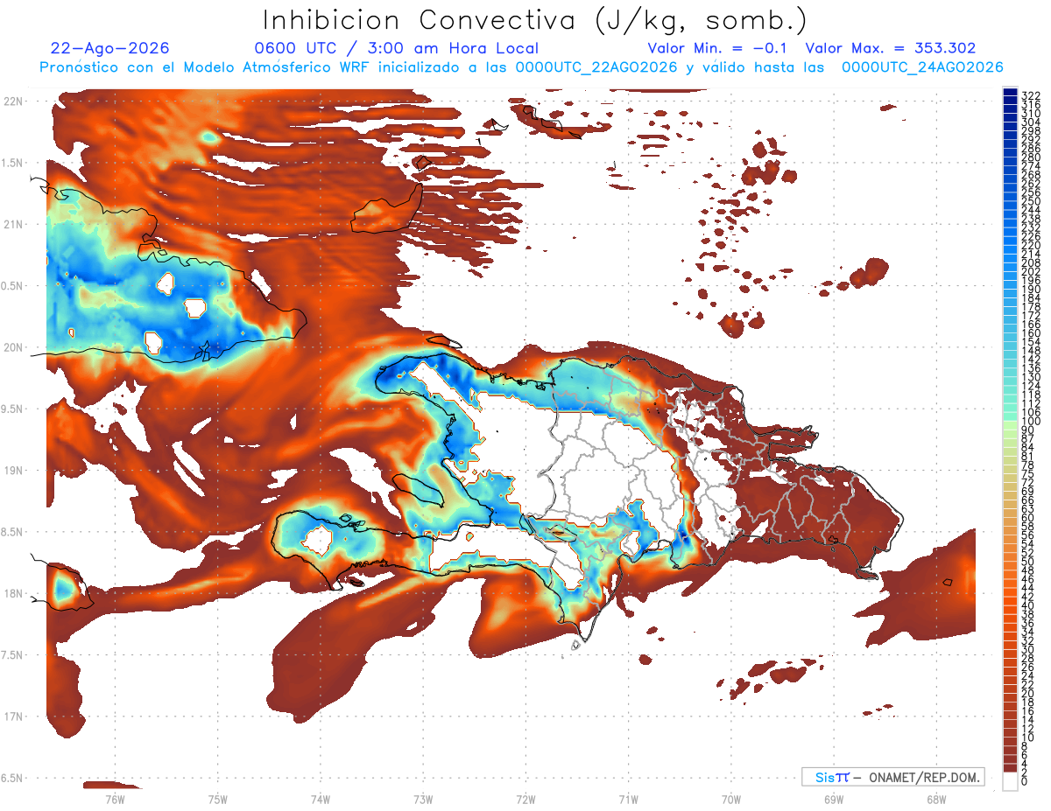Click the longitude label '74W'
The width and height of the screenshot is (1051, 811).
point(321,799)
